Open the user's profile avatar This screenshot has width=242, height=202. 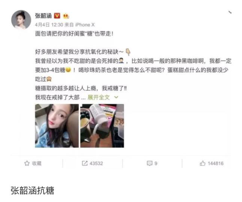pos(21,19)
